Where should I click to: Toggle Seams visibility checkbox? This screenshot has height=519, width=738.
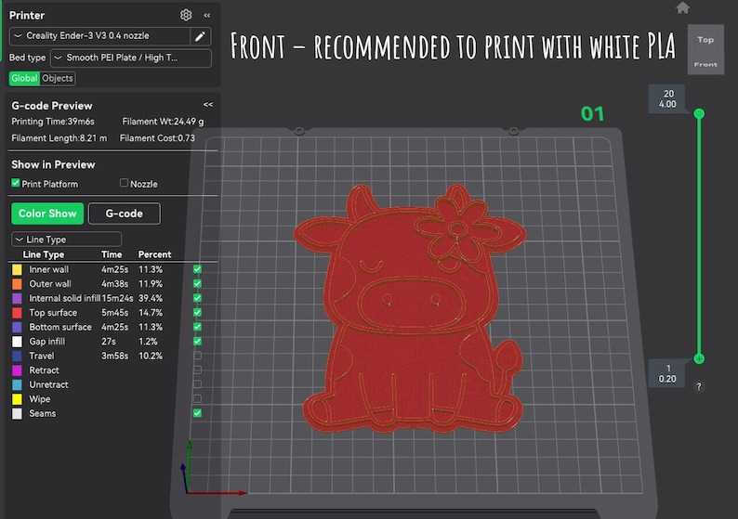pos(197,413)
